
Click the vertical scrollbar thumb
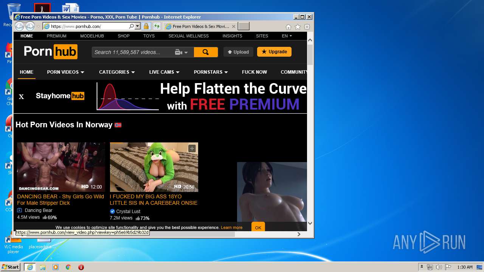(x=310, y=55)
